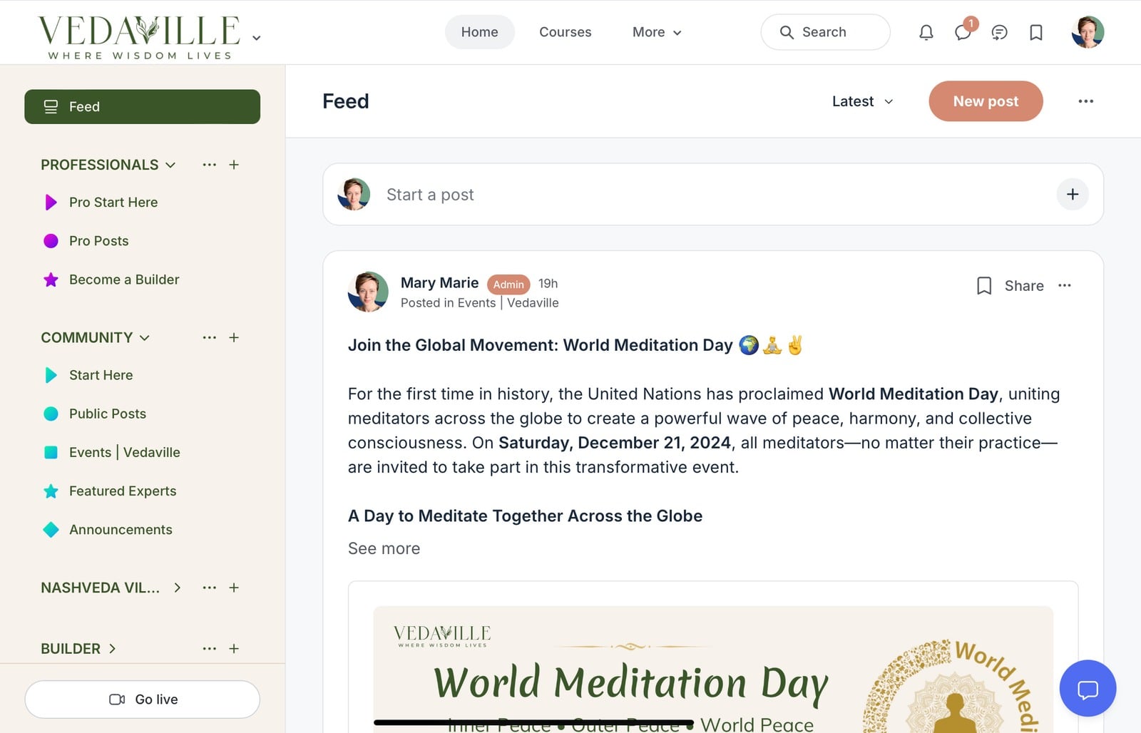Open Become a Builder space

(x=124, y=280)
